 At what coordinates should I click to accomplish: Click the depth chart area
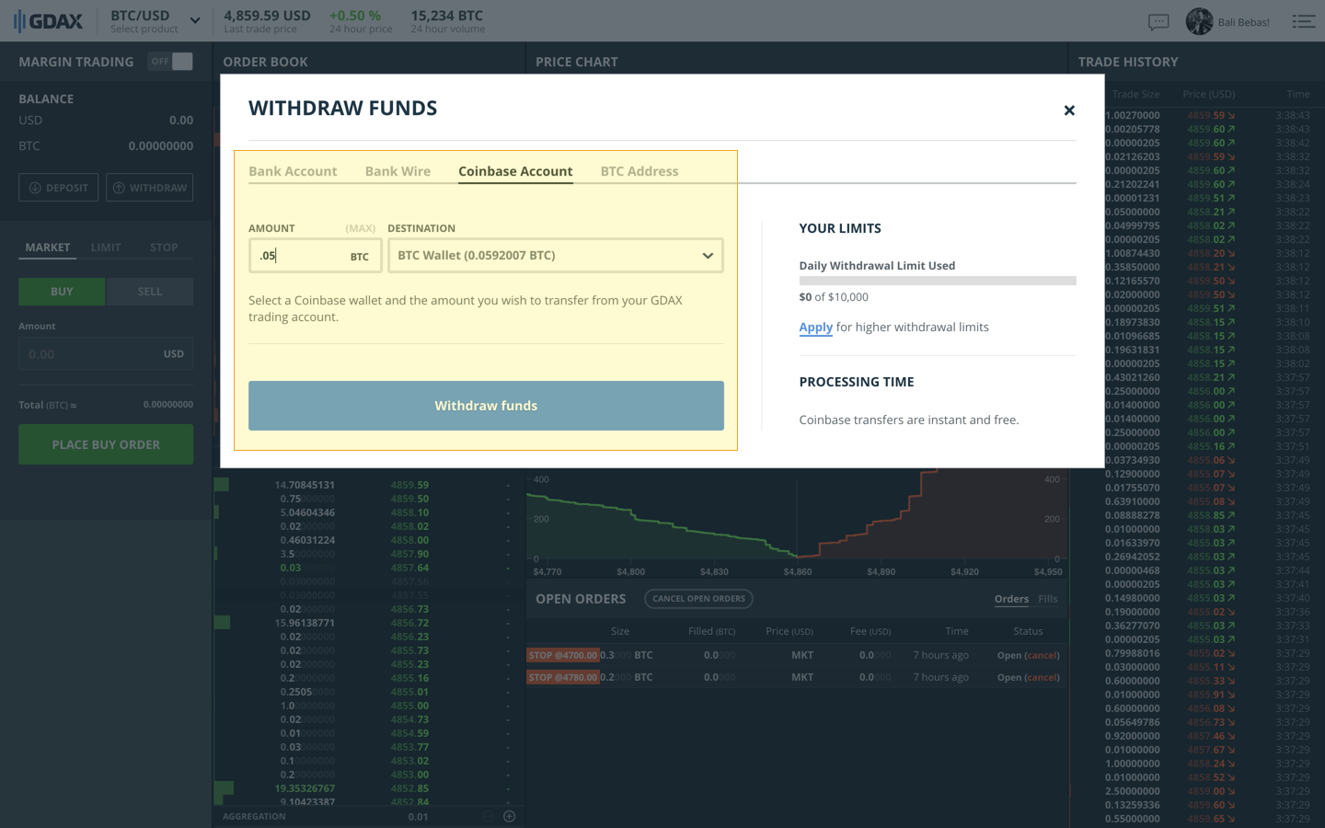[x=797, y=515]
